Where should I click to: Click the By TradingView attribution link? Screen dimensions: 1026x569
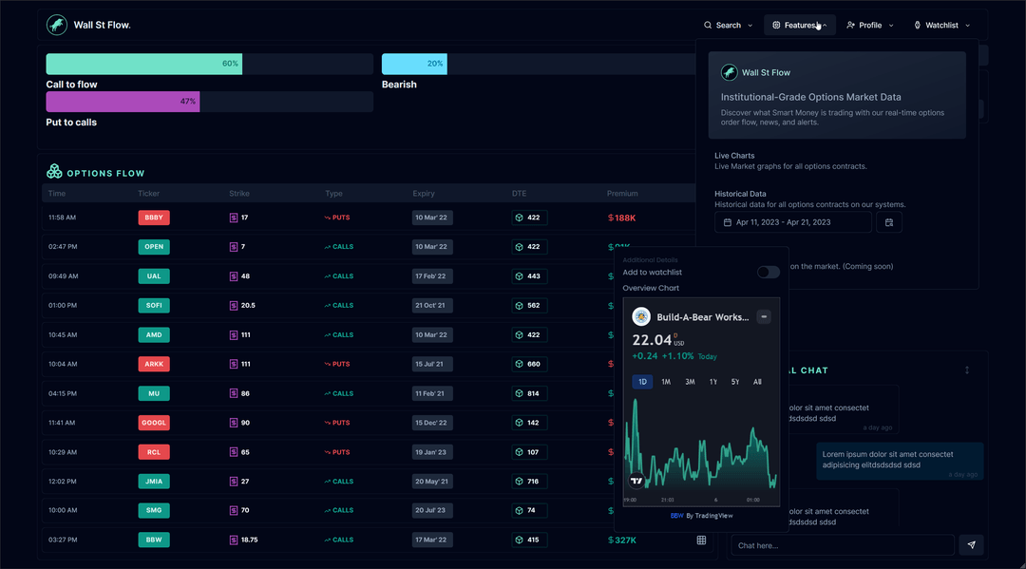click(710, 516)
